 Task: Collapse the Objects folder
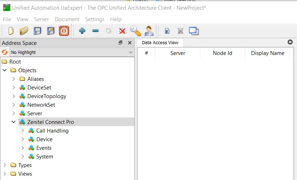[5, 70]
